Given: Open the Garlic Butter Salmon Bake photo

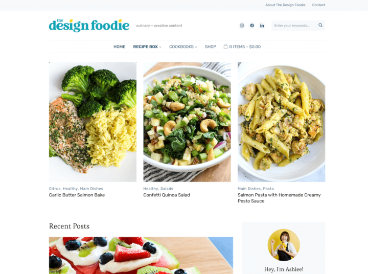Looking at the screenshot, I should coord(93,122).
